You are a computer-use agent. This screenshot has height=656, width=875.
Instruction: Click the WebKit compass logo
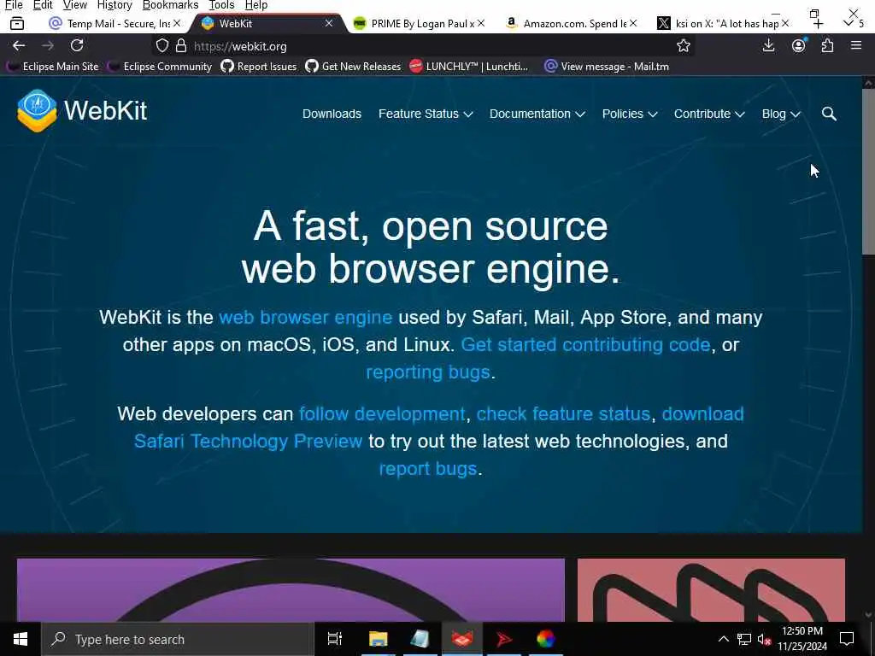click(37, 110)
